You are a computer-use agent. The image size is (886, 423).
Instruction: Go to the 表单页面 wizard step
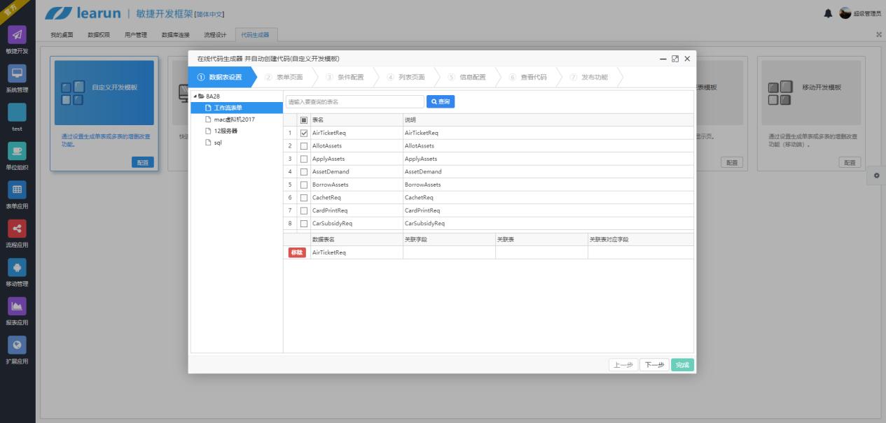pos(289,77)
